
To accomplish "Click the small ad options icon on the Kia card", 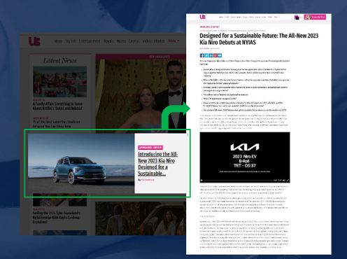I will (x=187, y=134).
